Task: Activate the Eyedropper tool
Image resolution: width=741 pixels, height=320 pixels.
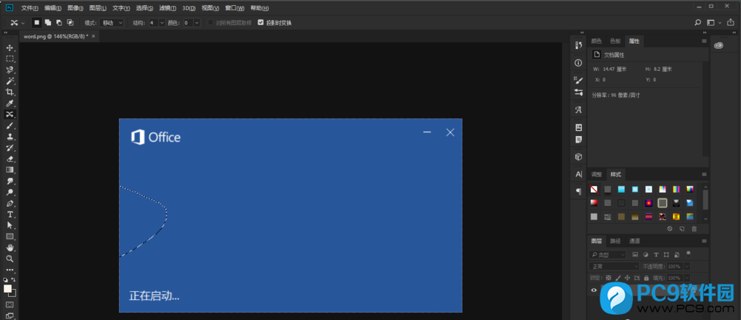Action: (10, 103)
